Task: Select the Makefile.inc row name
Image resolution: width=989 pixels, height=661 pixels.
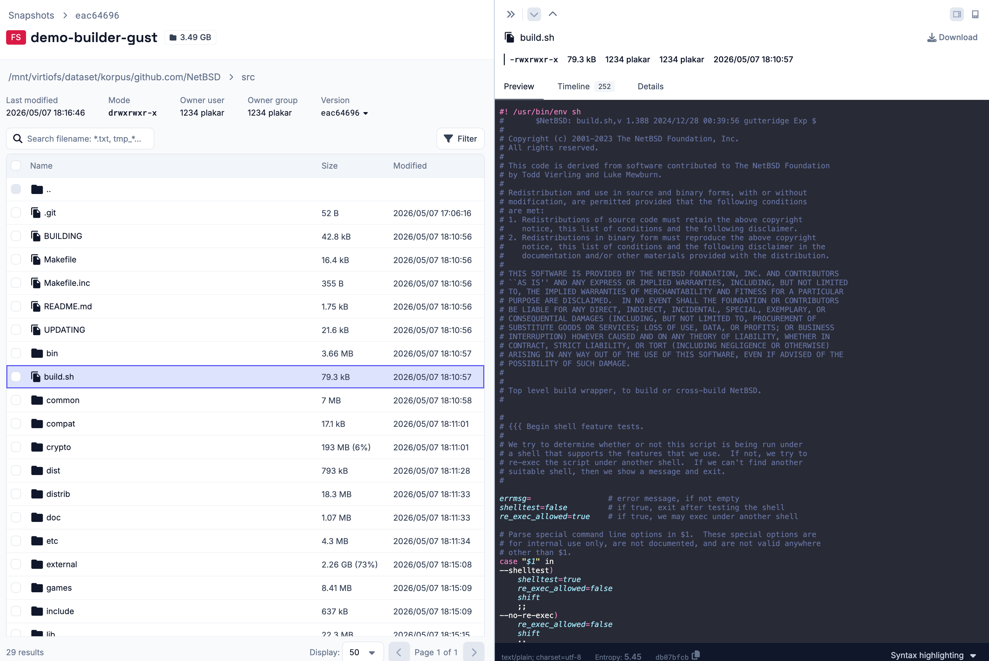Action: click(x=67, y=283)
